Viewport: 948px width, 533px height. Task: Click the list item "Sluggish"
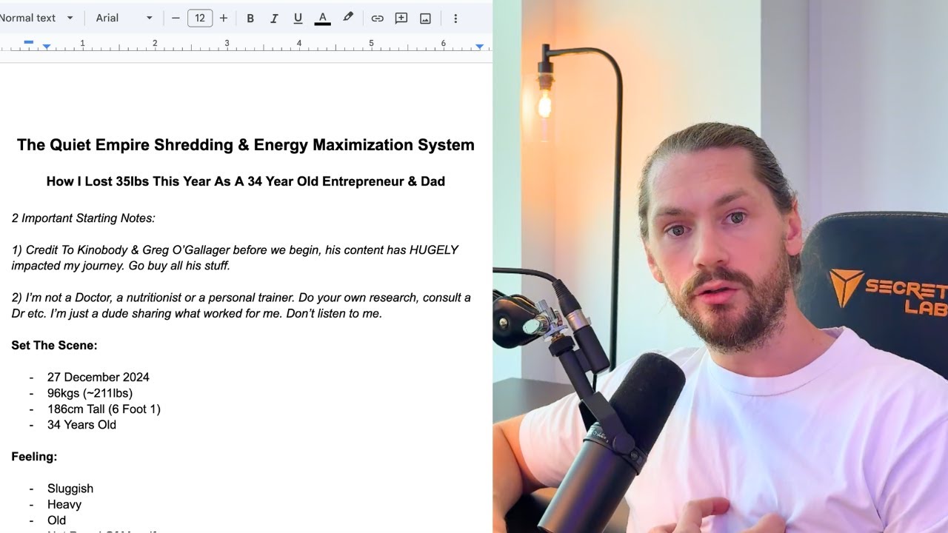click(x=70, y=489)
